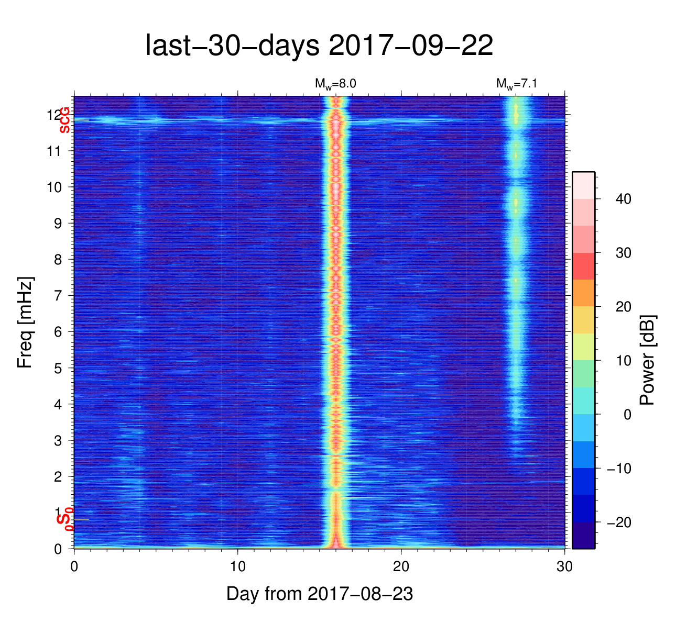Click the 8 mHz y-axis tick label
676x623 pixels.
[59, 260]
